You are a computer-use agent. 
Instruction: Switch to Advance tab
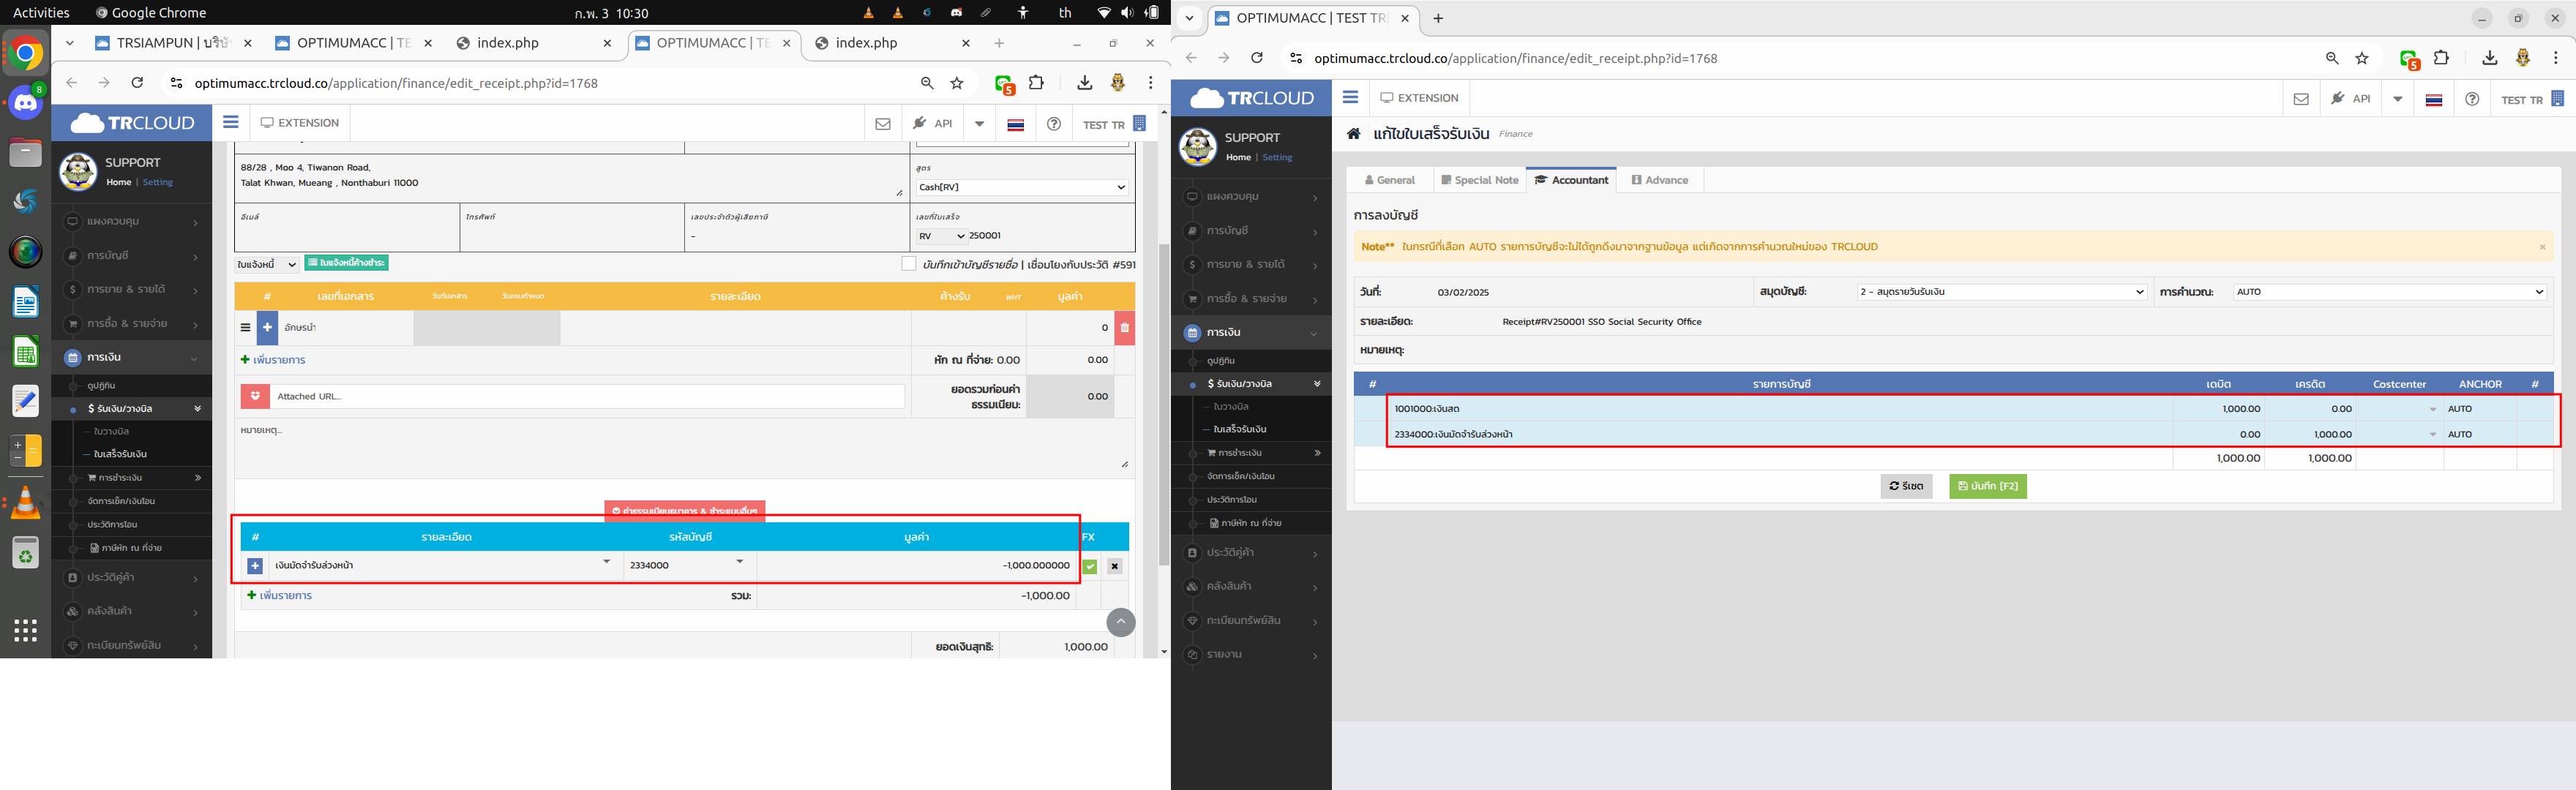(x=1660, y=180)
